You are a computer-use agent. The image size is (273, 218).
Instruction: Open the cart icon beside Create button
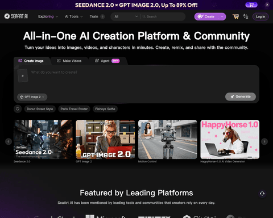[x=235, y=16]
